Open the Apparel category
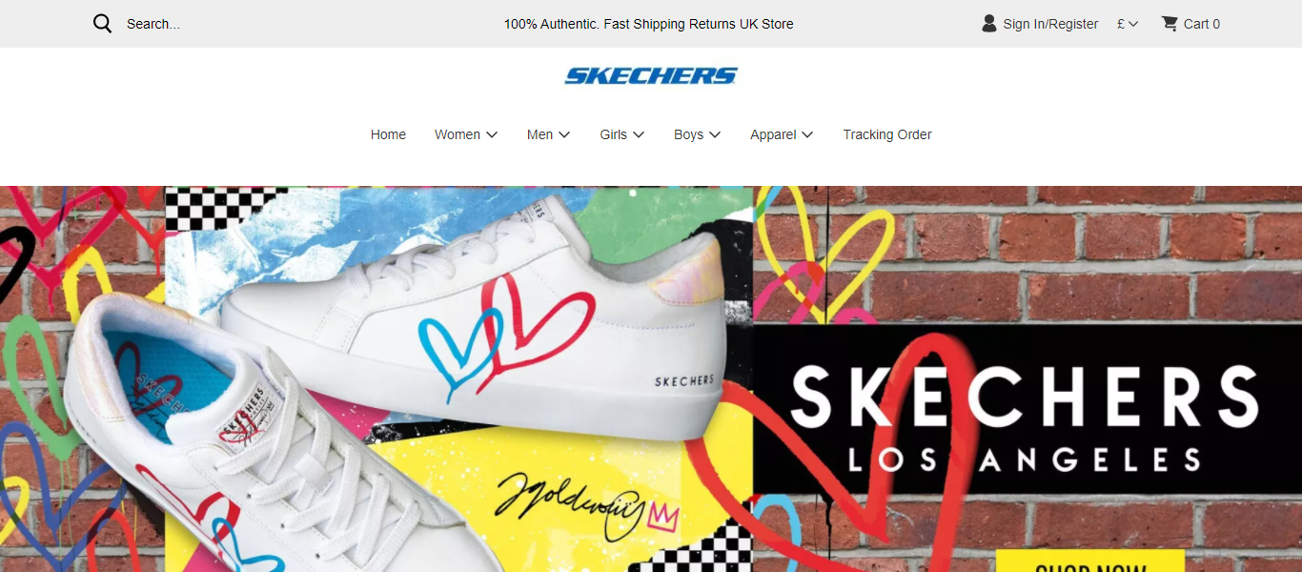The height and width of the screenshot is (572, 1302). (x=773, y=134)
